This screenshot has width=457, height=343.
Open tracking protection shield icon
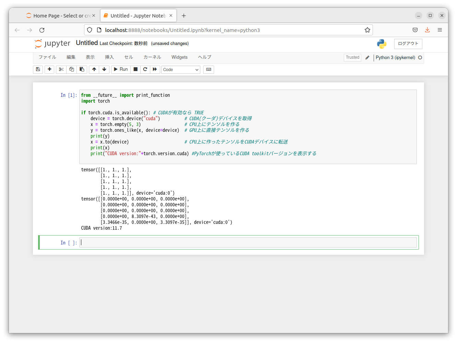90,30
